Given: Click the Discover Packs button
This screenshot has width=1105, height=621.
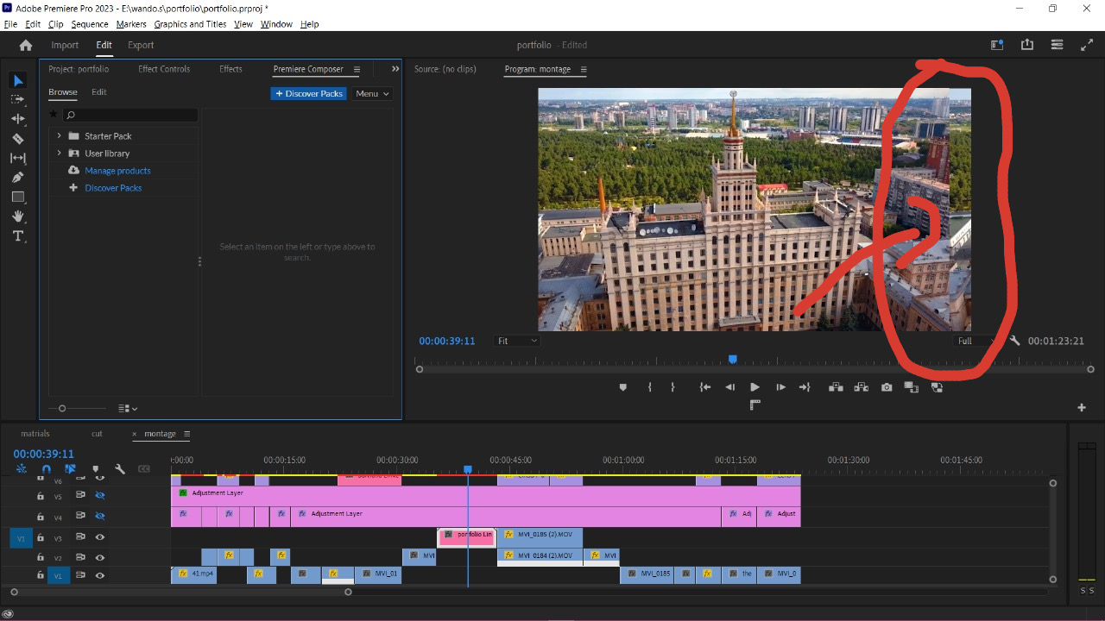Looking at the screenshot, I should (308, 93).
